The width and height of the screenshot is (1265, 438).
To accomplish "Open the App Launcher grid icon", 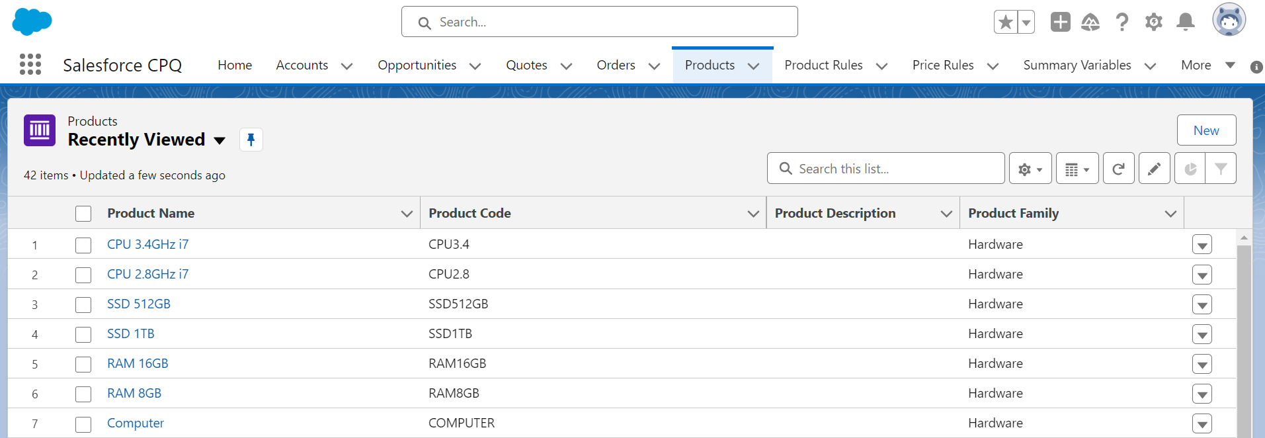I will pos(30,64).
